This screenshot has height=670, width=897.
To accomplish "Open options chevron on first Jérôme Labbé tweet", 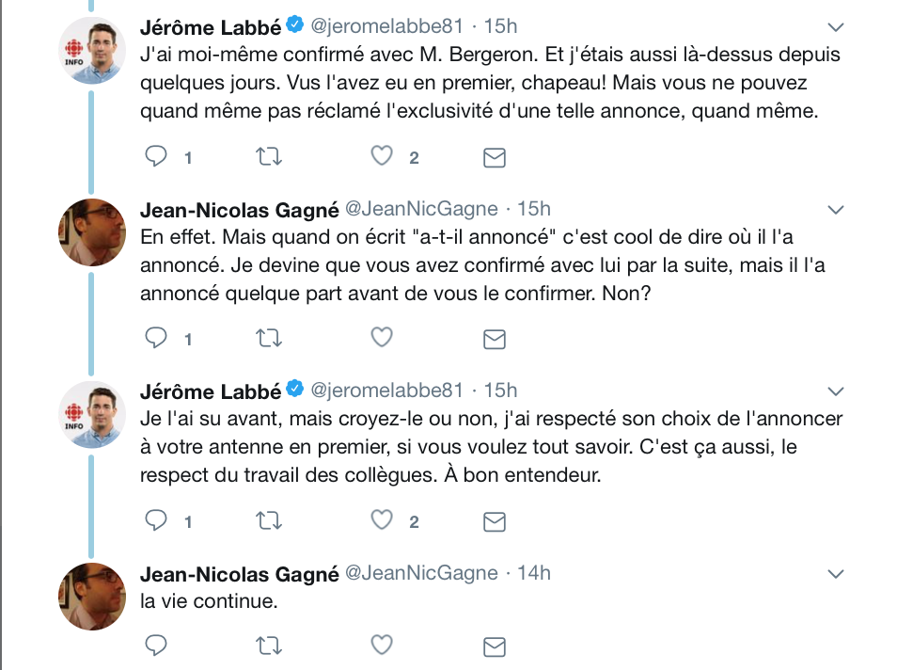I will coord(836,27).
